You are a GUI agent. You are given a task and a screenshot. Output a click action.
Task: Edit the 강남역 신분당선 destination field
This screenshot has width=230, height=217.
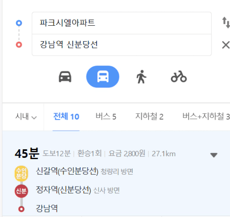(x=121, y=45)
